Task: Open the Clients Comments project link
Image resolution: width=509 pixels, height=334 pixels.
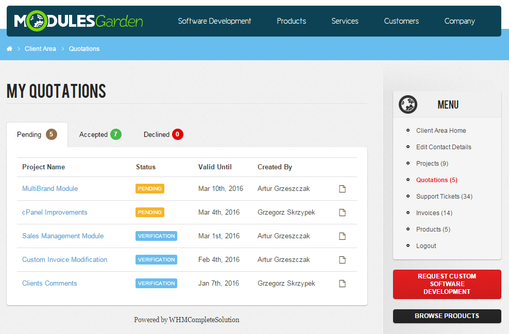Action: [49, 284]
